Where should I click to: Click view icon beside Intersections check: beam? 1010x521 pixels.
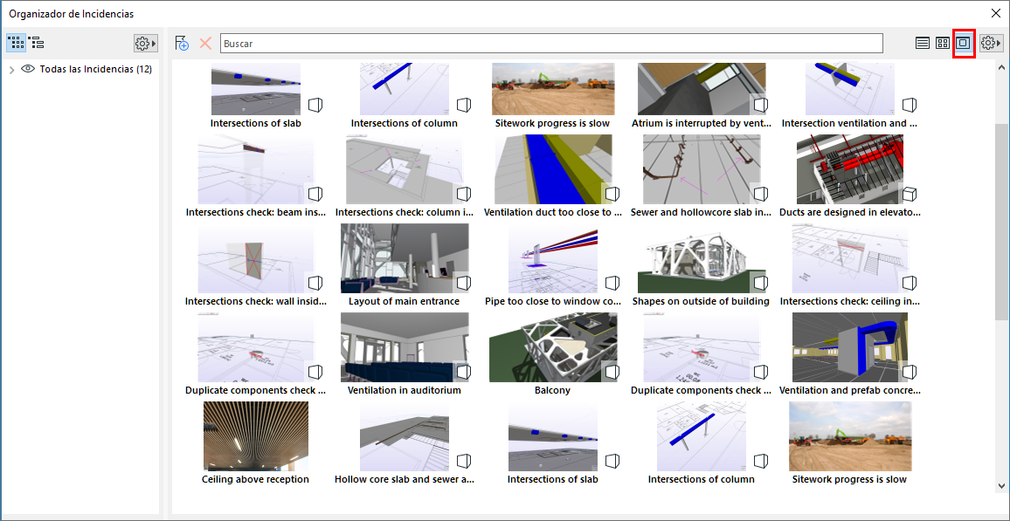click(315, 194)
